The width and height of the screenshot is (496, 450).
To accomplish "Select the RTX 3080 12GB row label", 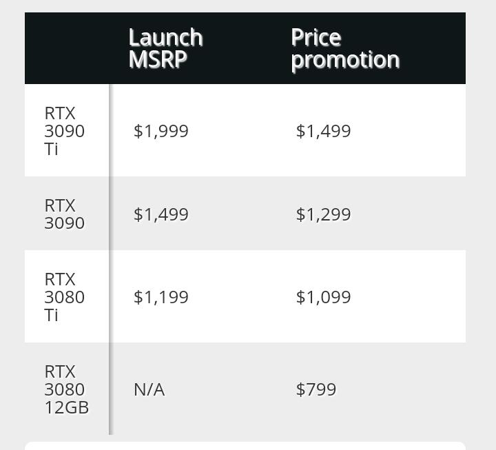I will [x=66, y=389].
